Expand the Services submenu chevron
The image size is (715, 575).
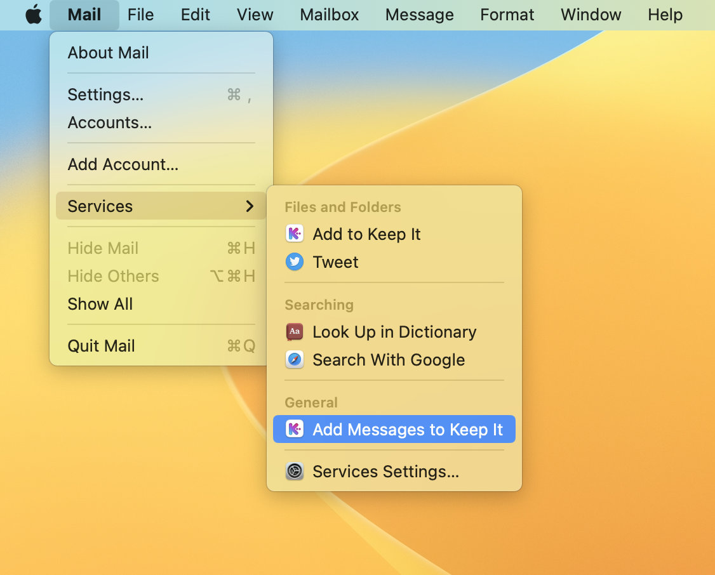[250, 206]
